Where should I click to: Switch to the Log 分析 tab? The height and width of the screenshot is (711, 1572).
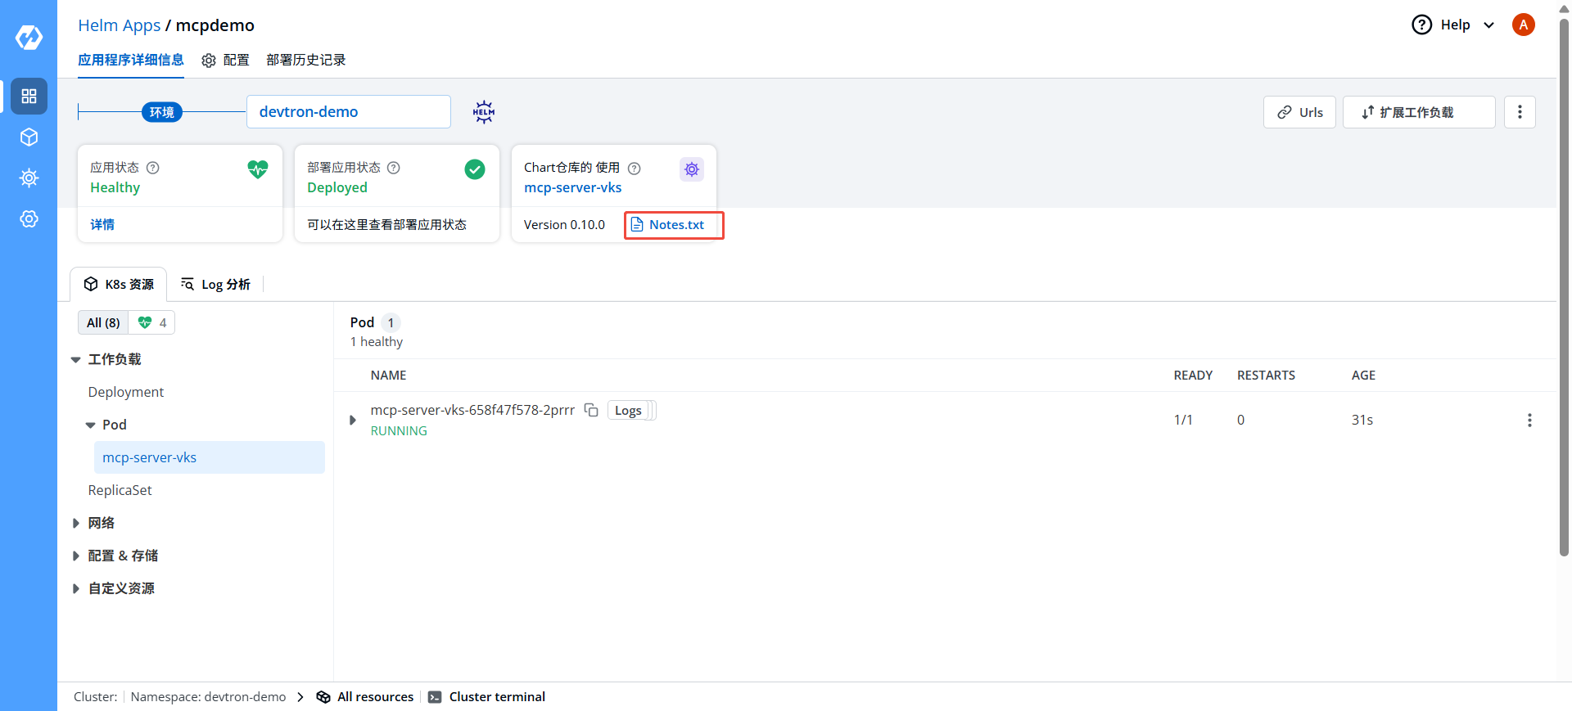coord(215,285)
